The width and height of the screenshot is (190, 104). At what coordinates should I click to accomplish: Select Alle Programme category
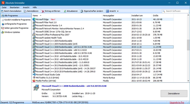(x=16, y=16)
